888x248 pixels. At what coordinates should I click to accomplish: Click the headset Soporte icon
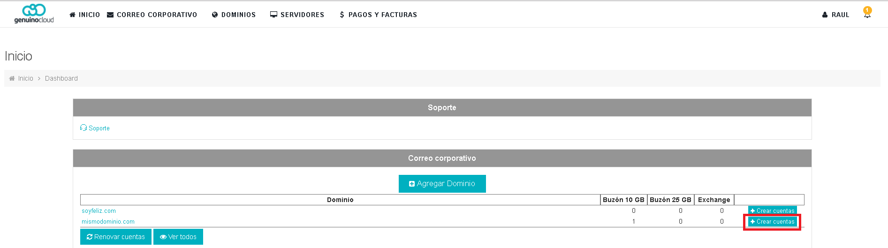[x=83, y=128]
